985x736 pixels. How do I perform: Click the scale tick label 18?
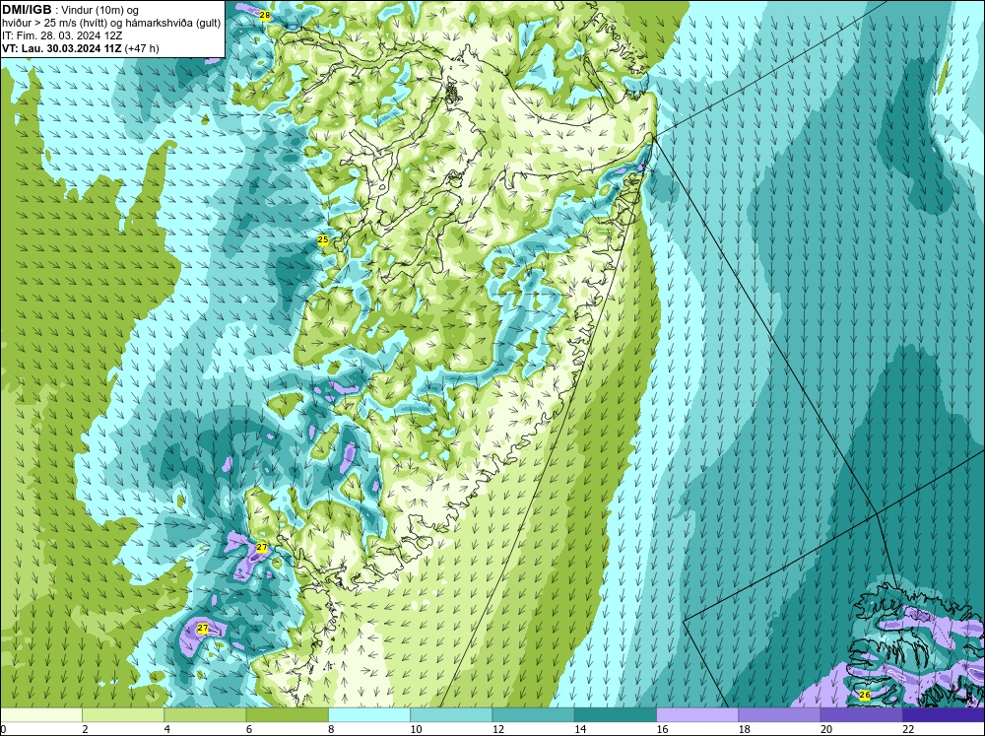(x=745, y=729)
